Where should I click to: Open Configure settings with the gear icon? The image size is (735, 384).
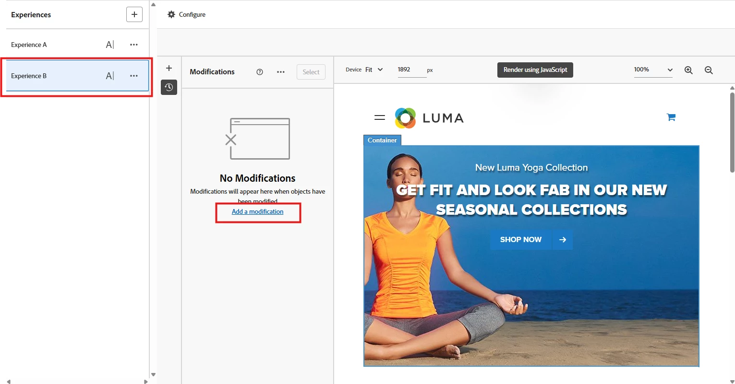171,14
